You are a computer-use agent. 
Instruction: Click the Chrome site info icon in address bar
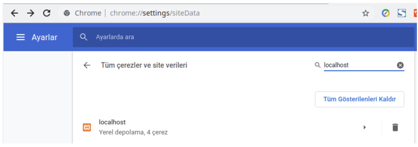67,13
